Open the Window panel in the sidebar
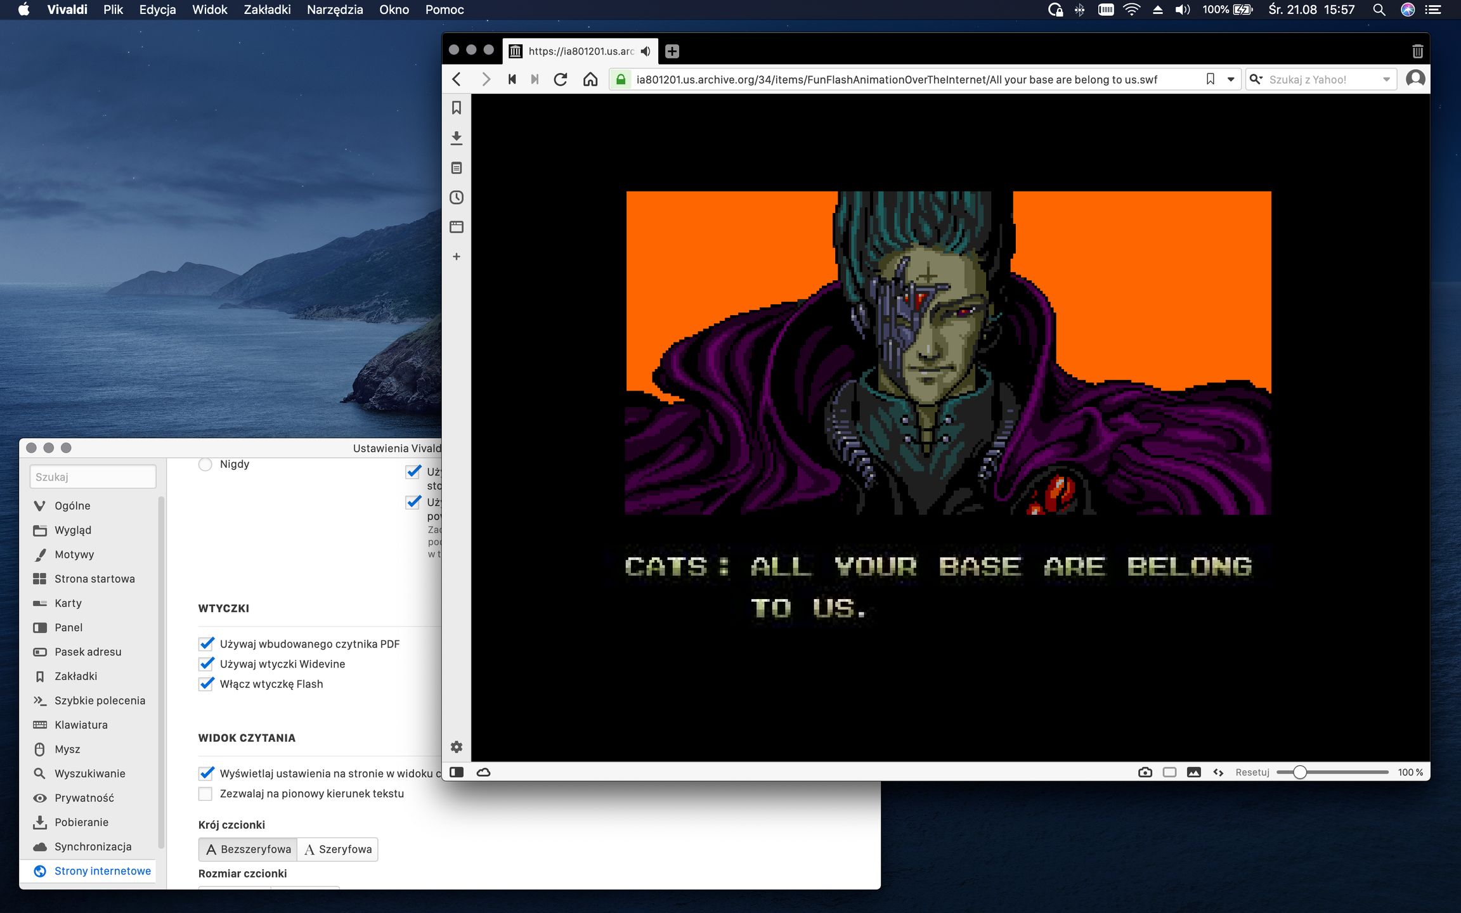The width and height of the screenshot is (1461, 913). (x=457, y=226)
